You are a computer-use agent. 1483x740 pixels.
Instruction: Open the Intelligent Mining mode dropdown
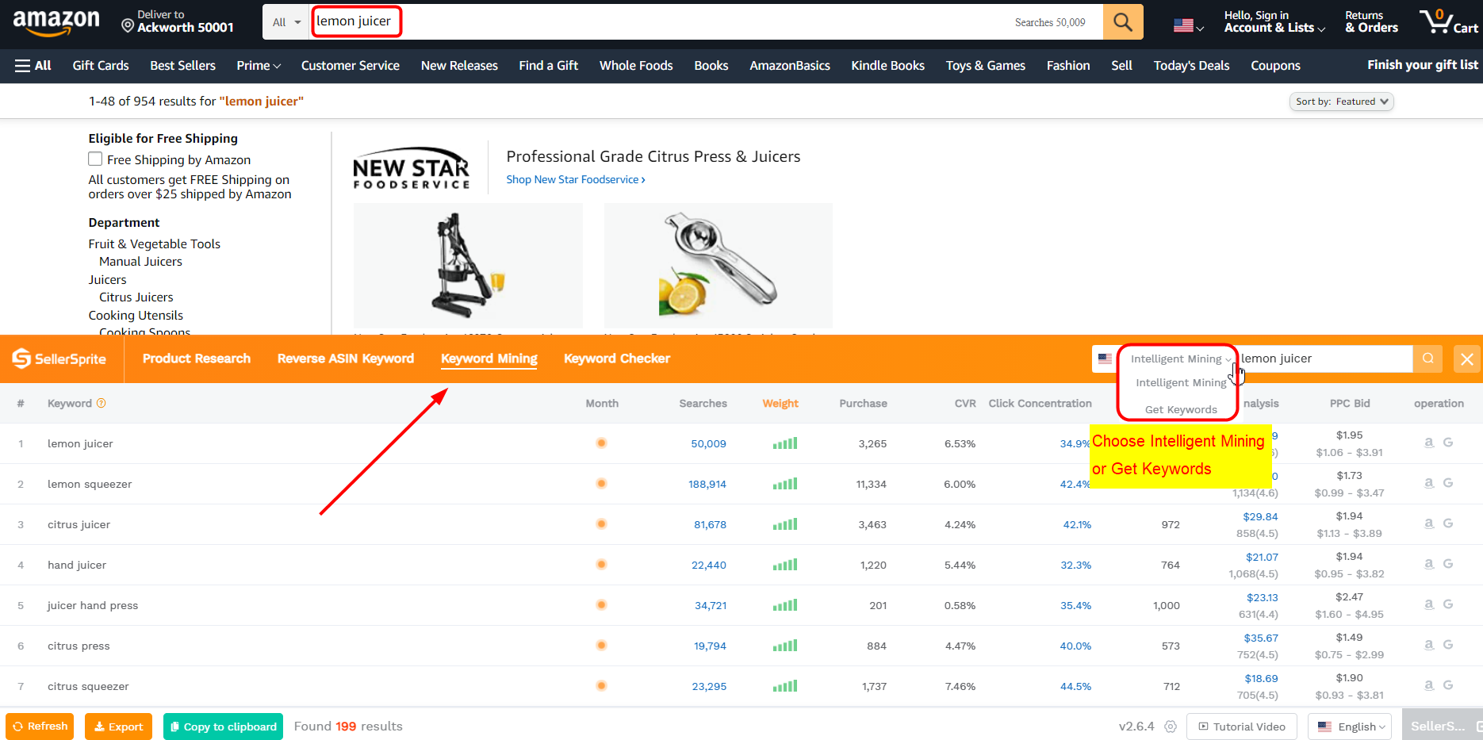coord(1181,359)
